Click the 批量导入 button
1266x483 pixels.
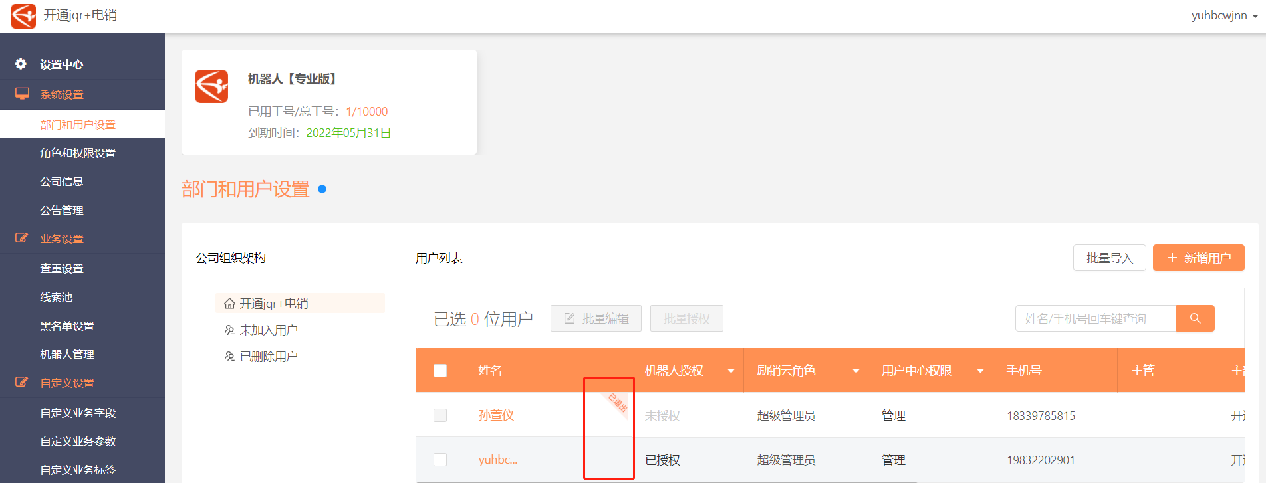[1109, 258]
